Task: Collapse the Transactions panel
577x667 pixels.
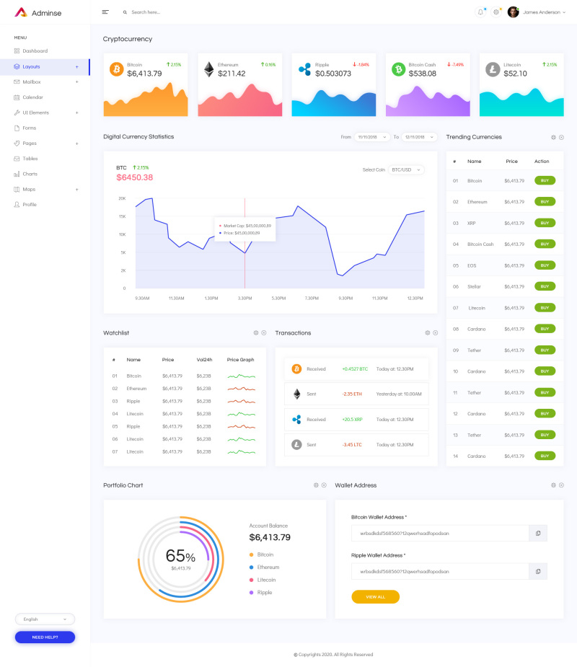Action: [x=435, y=332]
